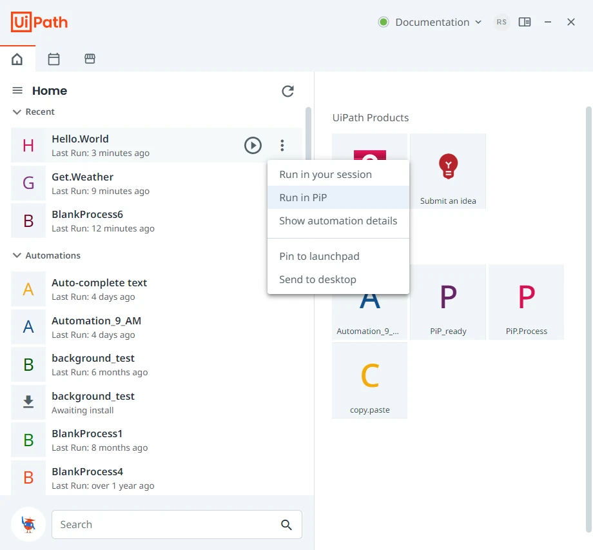593x550 pixels.
Task: Click the launchpad panel scrollbar
Action: point(588,318)
